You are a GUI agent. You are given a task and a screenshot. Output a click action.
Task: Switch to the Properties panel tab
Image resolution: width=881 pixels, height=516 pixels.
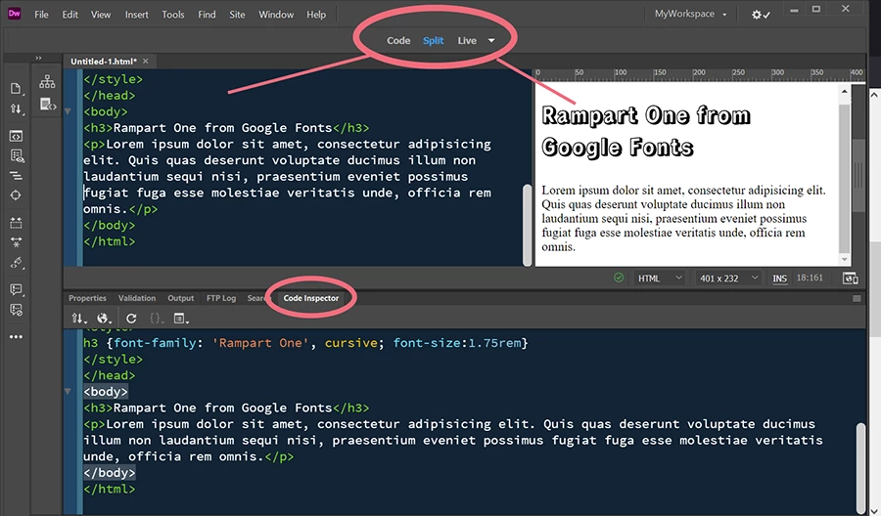pos(87,298)
